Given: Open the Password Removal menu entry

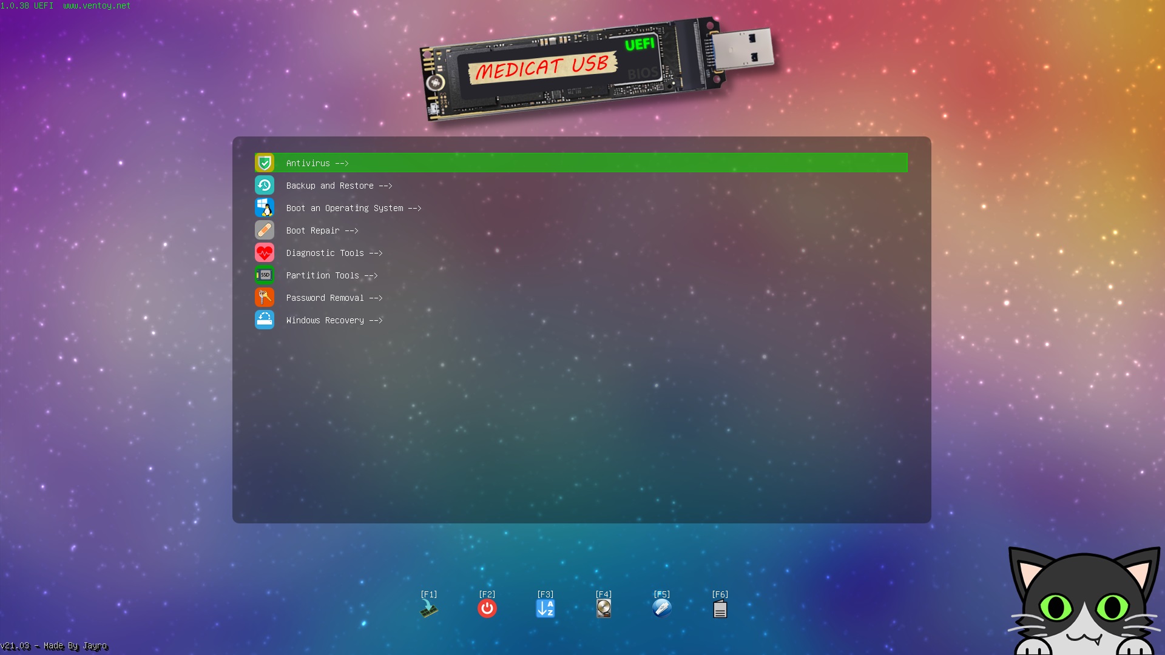Looking at the screenshot, I should coord(334,298).
